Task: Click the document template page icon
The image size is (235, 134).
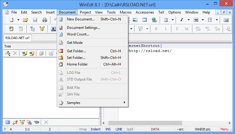Action: click(x=166, y=20)
